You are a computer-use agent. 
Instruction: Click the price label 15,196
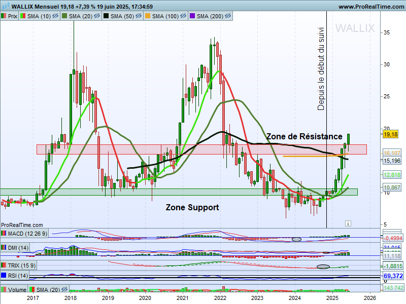click(392, 161)
